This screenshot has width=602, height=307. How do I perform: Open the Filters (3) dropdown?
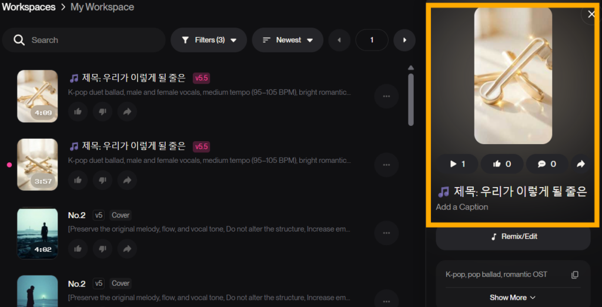coord(209,40)
